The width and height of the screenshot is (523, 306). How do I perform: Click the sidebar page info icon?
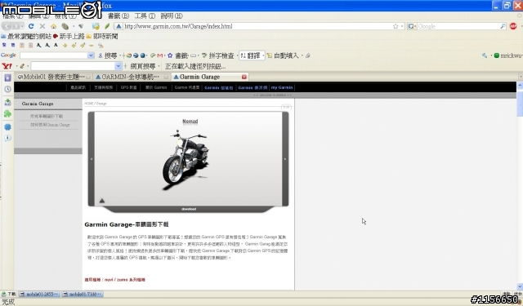coord(7,138)
